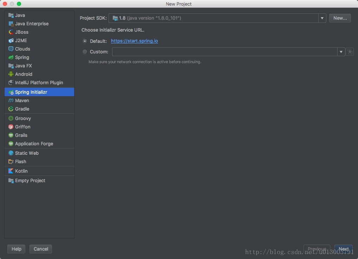This screenshot has width=358, height=259.
Task: Click the Next button
Action: (x=344, y=249)
